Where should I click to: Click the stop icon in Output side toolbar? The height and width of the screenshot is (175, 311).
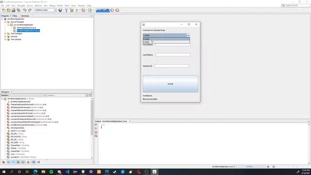coord(96,132)
